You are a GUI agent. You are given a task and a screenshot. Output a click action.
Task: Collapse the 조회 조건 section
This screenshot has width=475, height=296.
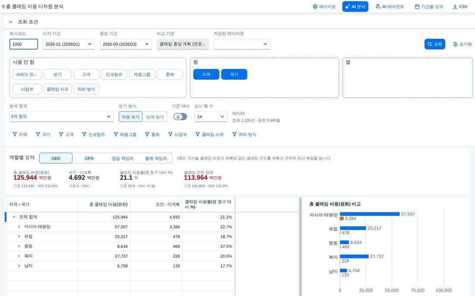click(11, 22)
